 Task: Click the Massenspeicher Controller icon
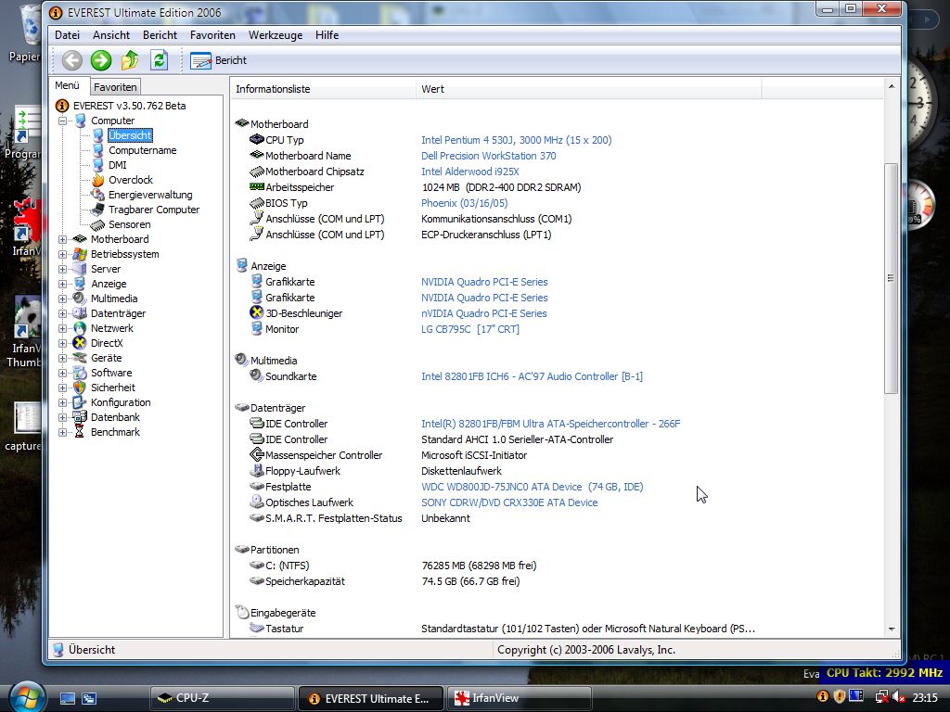tap(256, 454)
